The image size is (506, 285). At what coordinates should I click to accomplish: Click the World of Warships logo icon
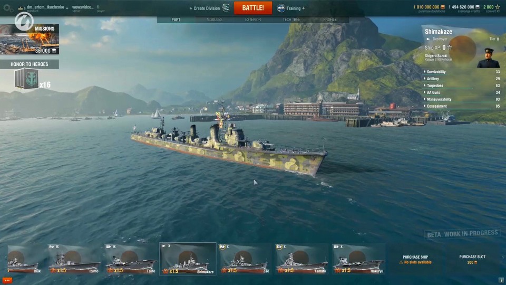[24, 21]
